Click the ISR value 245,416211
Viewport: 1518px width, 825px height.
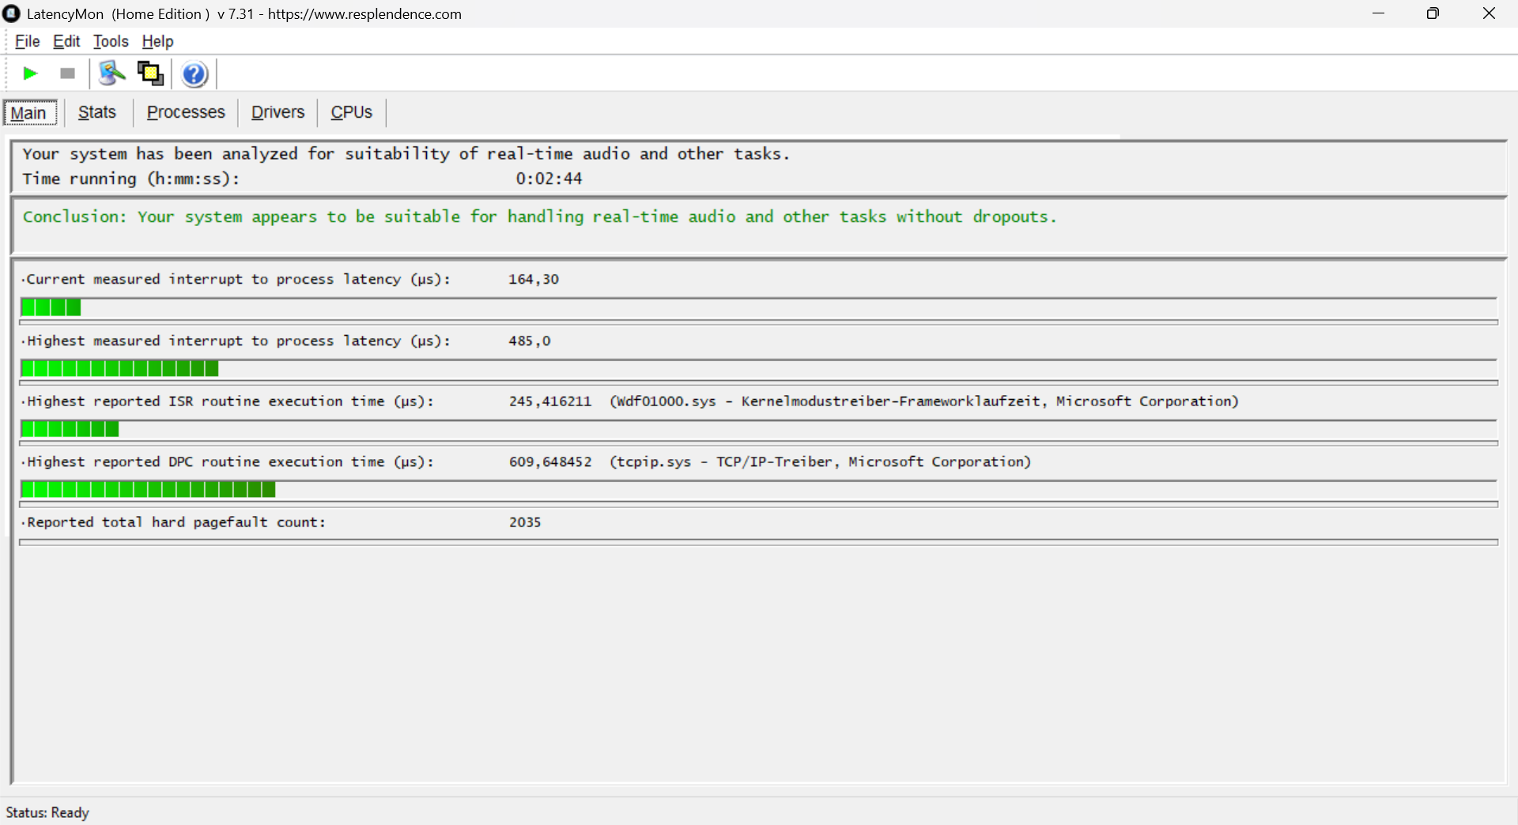click(x=550, y=401)
